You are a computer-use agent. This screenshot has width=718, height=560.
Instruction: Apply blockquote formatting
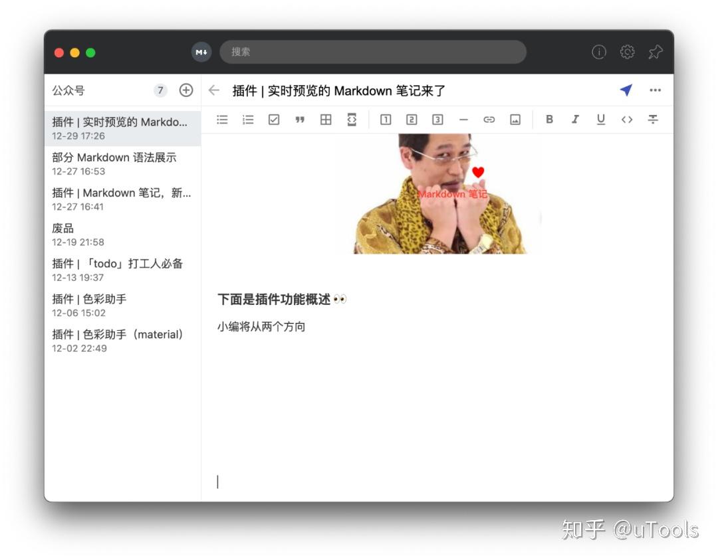pyautogui.click(x=300, y=120)
